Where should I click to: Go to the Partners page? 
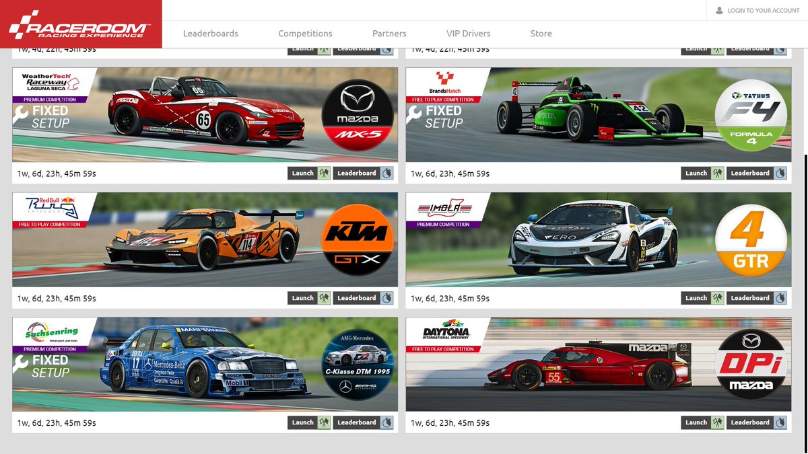tap(389, 33)
